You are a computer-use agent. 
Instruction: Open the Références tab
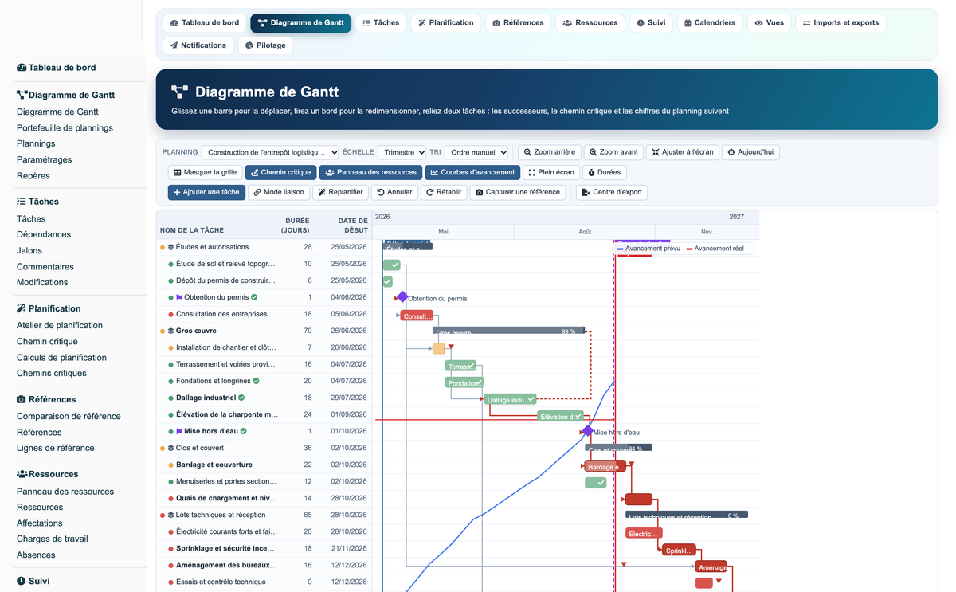[518, 23]
